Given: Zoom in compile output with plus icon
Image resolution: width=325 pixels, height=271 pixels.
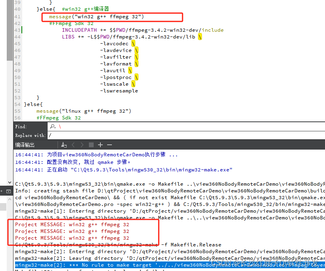Looking at the screenshot, I should pyautogui.click(x=100, y=145).
